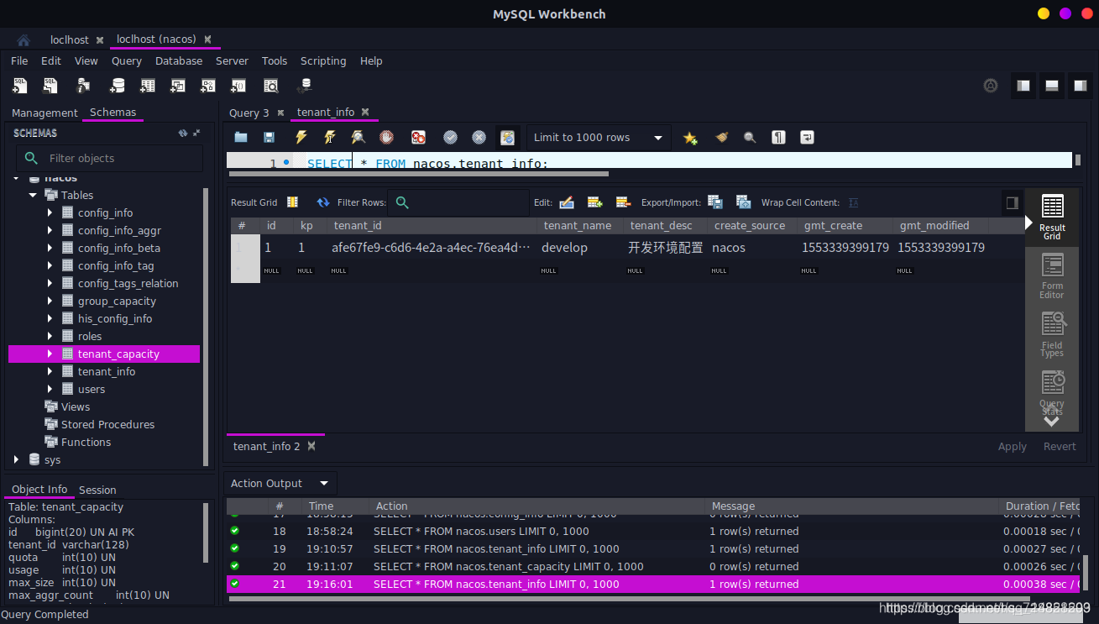Find in query magnifier icon

[750, 138]
